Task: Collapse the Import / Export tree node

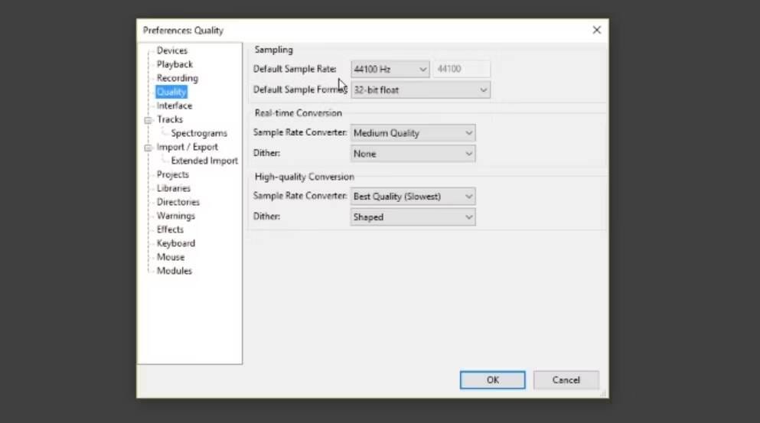Action: pyautogui.click(x=148, y=148)
